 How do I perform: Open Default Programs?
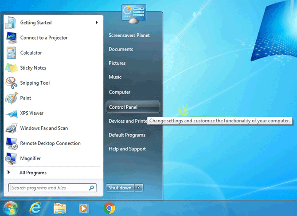(127, 135)
